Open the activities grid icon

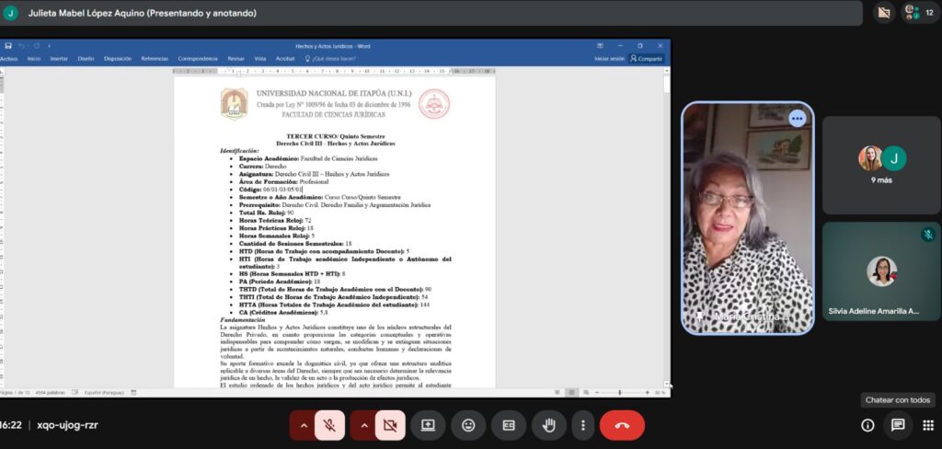coord(927,425)
